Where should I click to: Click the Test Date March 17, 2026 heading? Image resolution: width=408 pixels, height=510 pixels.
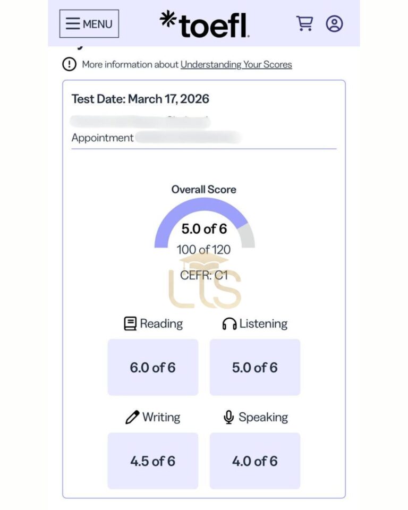(140, 99)
